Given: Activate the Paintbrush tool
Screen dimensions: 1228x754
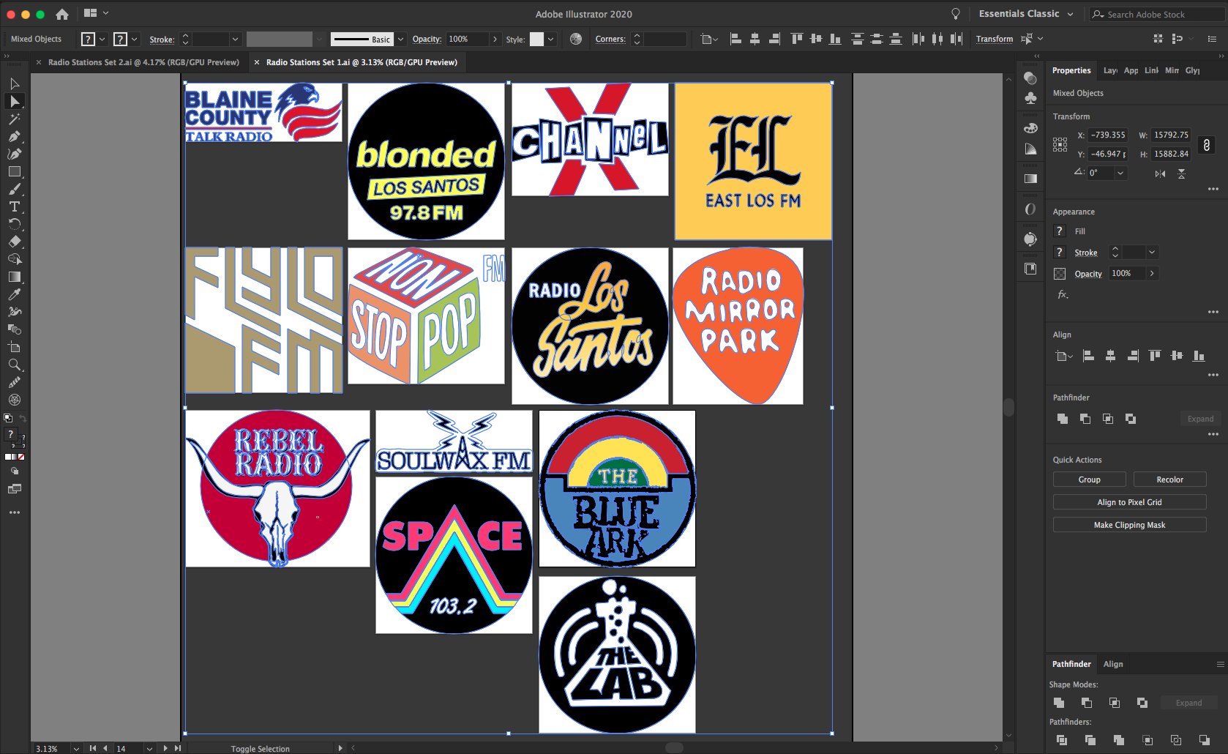Looking at the screenshot, I should pos(15,189).
